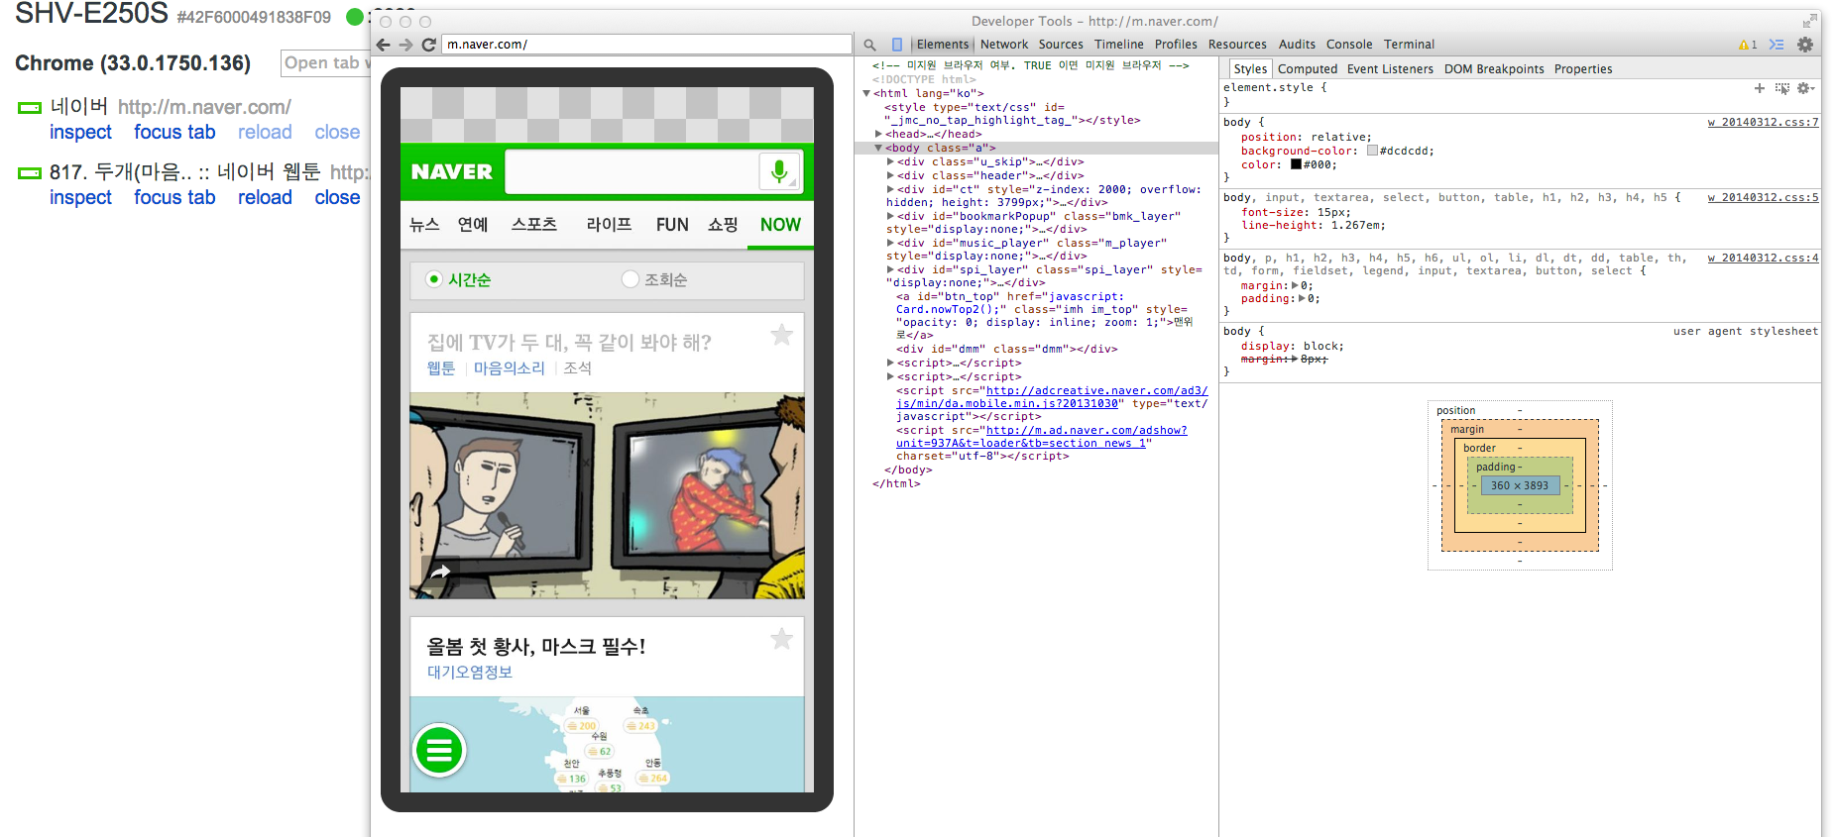Open the Timeline panel
Viewport: 1835px width, 837px height.
pyautogui.click(x=1119, y=45)
